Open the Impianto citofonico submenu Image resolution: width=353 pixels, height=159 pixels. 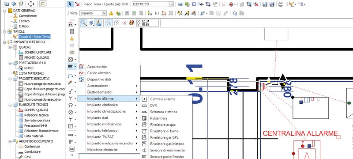(x=109, y=105)
